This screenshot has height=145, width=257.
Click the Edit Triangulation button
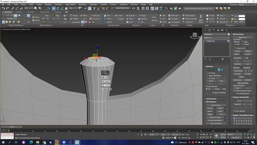pos(216,124)
